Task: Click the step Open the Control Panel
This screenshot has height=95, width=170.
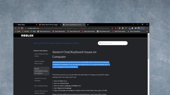Action: [61, 83]
